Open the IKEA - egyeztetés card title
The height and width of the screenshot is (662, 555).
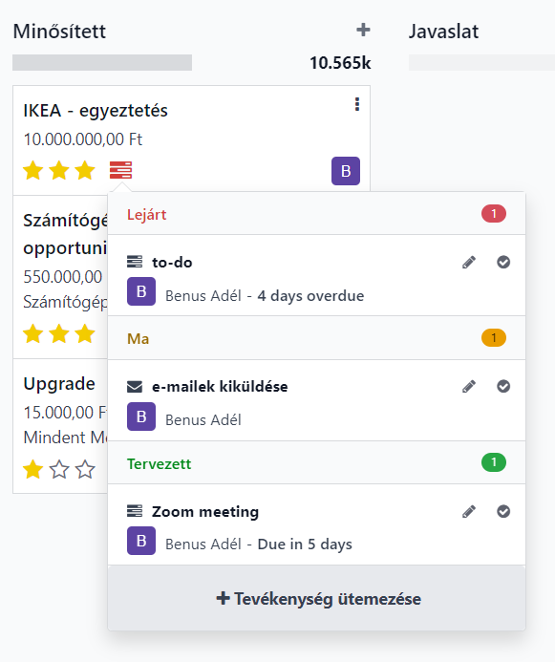pyautogui.click(x=96, y=111)
